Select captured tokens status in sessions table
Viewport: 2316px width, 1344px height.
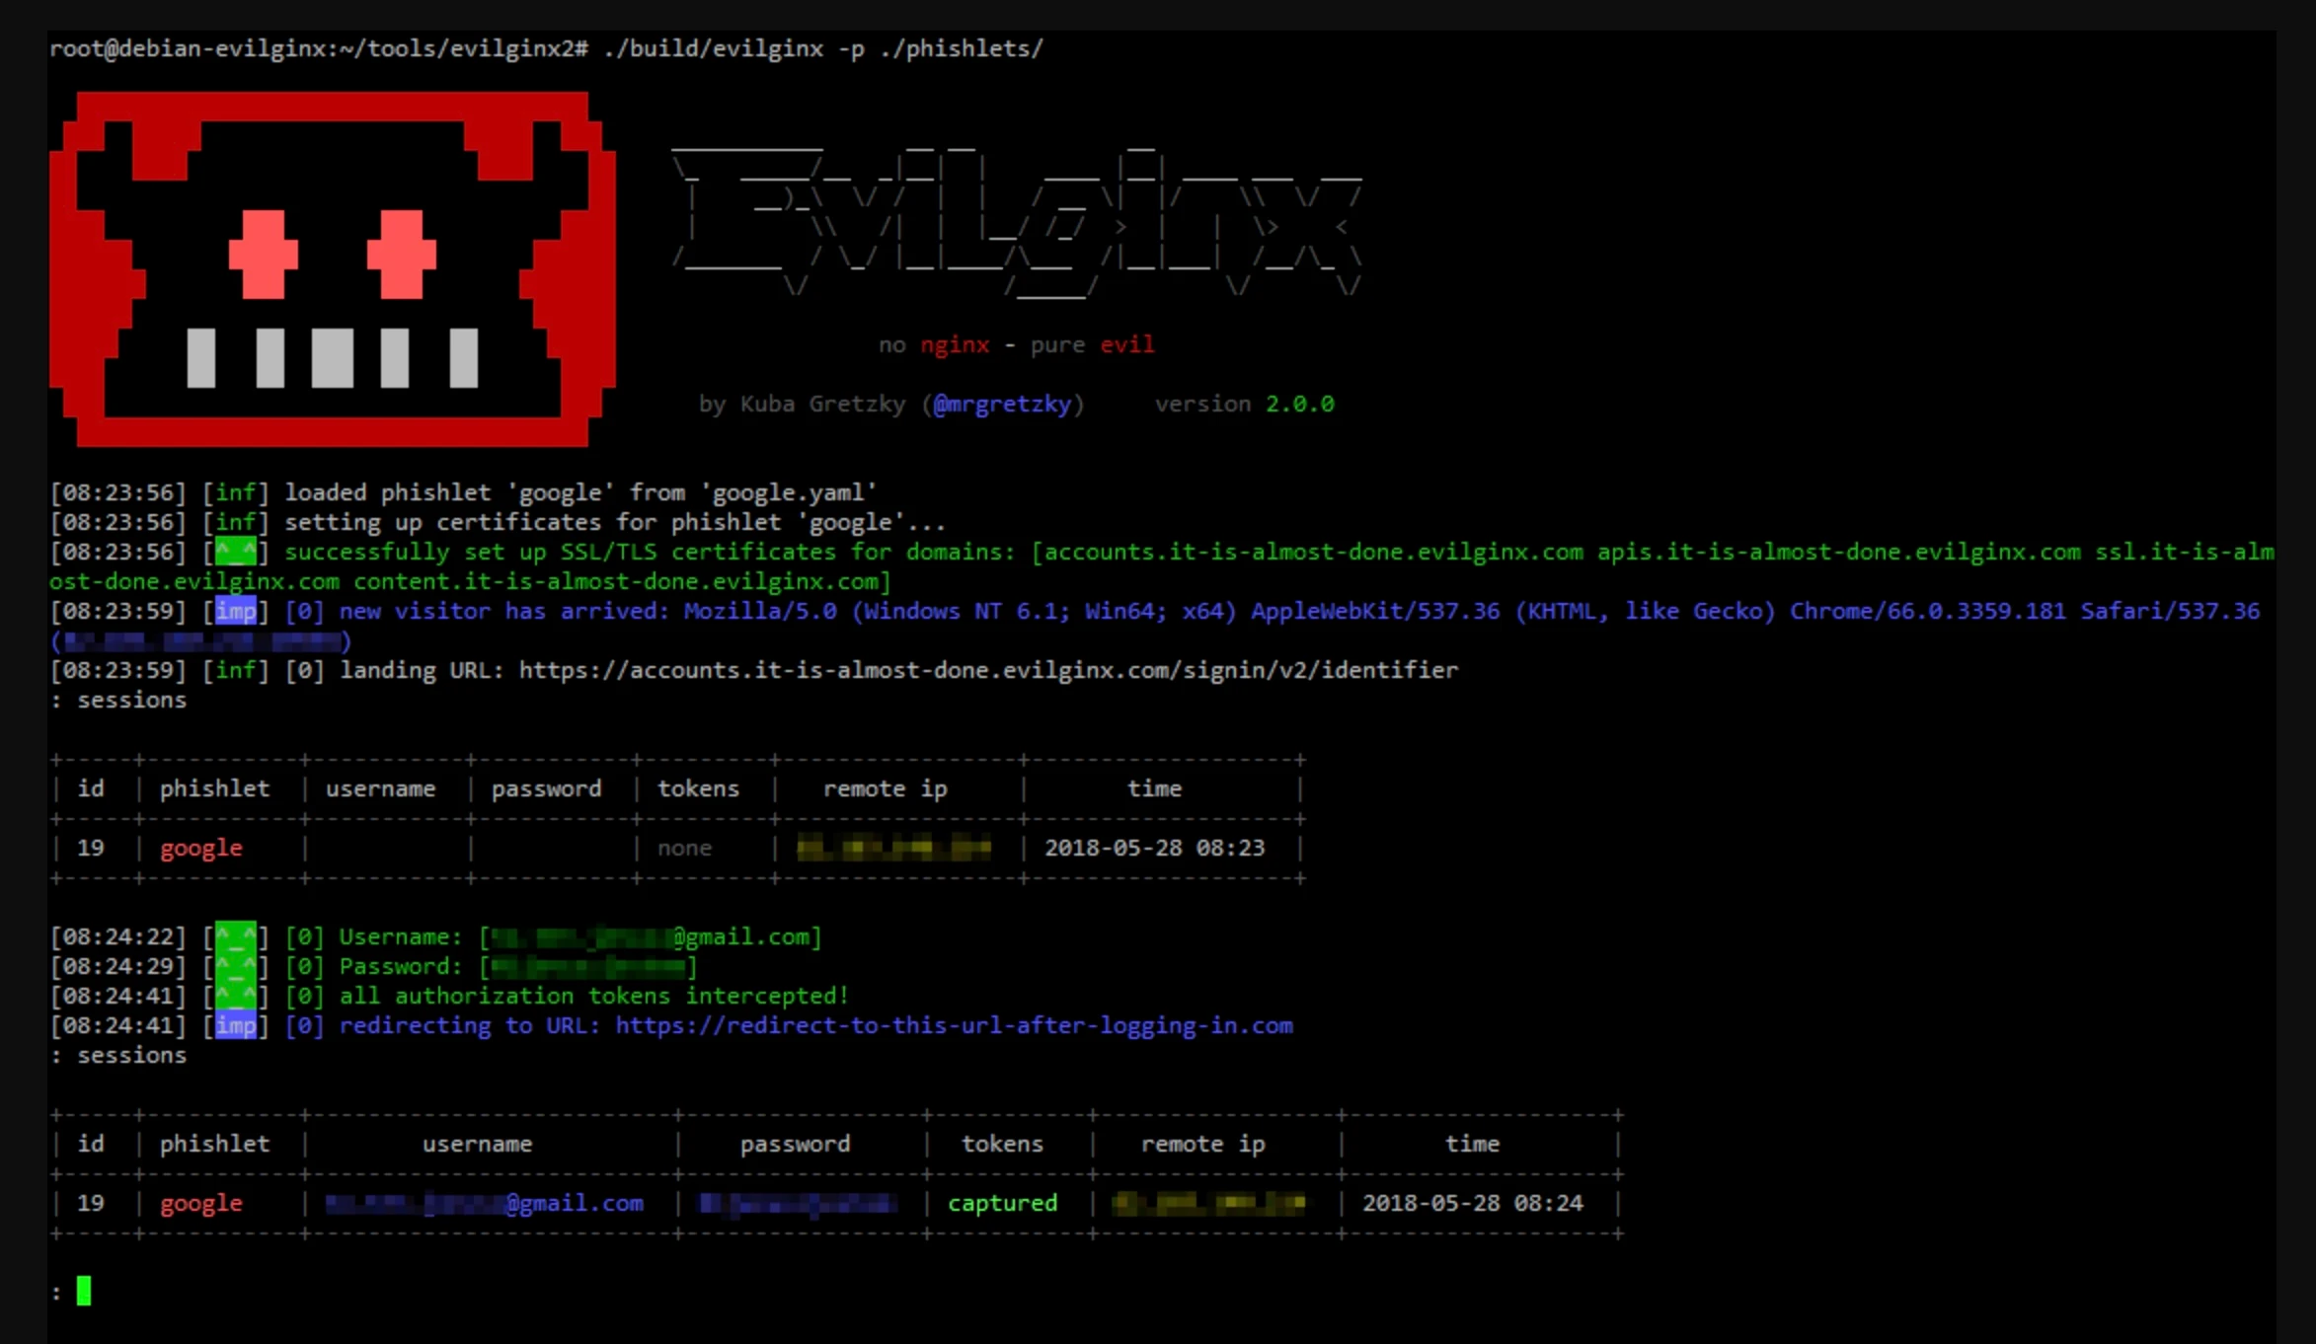point(1002,1203)
